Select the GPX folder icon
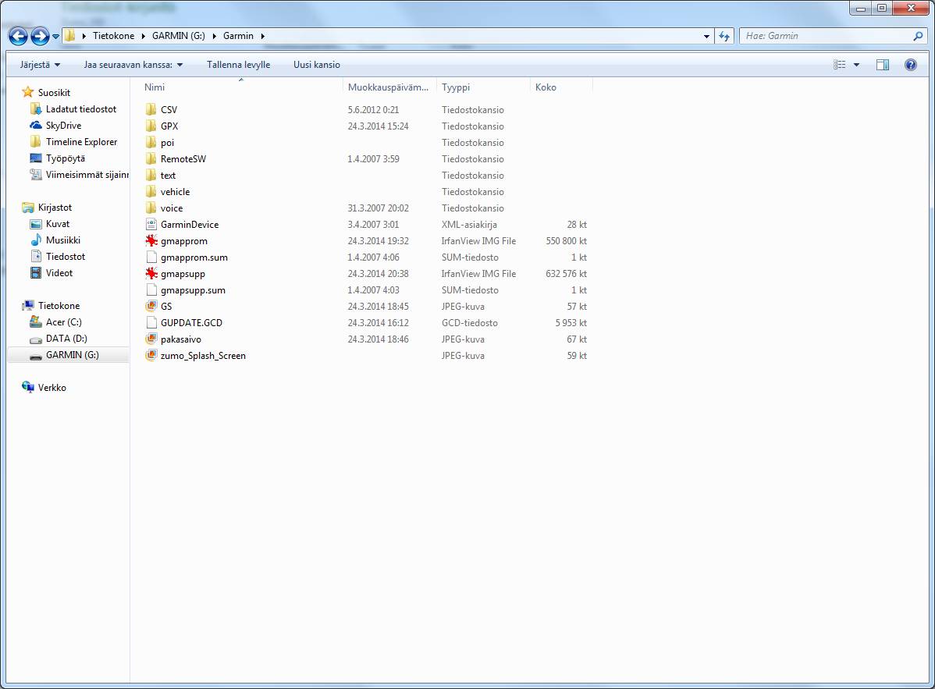The width and height of the screenshot is (935, 689). click(x=151, y=126)
